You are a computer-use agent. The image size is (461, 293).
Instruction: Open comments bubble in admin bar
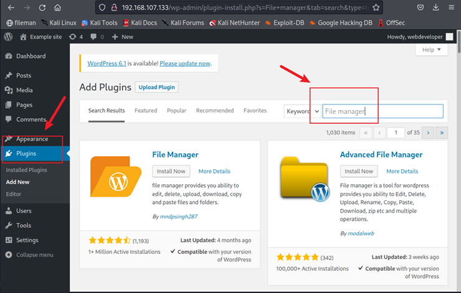97,37
